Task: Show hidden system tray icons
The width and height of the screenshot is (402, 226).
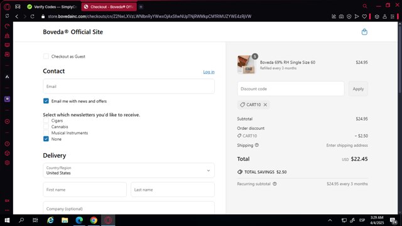Action: (330, 220)
